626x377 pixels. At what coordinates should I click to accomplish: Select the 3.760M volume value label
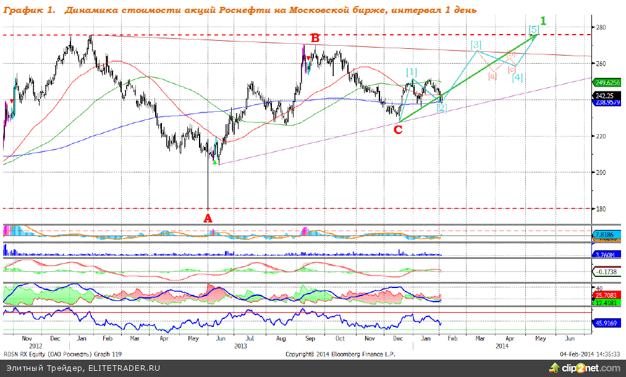coord(606,254)
